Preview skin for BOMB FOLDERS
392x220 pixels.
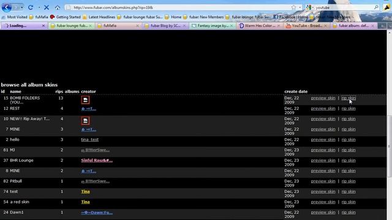click(x=323, y=98)
